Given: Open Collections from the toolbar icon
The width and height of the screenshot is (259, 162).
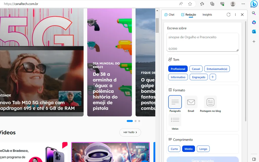Looking at the screenshot, I should pyautogui.click(x=212, y=4).
